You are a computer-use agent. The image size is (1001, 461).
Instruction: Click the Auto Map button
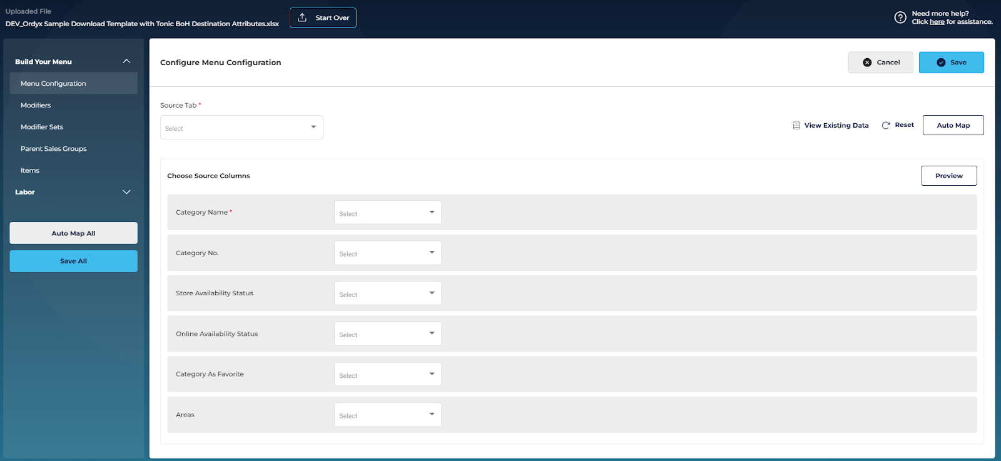pos(953,125)
